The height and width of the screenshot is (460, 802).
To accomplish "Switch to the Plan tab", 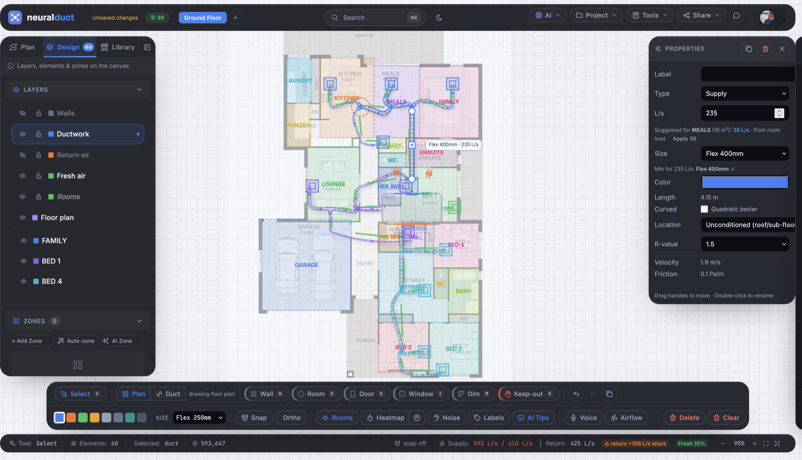I will pos(22,47).
